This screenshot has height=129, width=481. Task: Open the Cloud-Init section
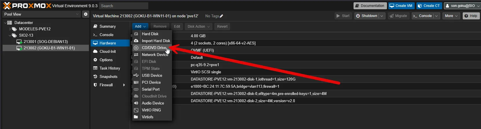click(x=107, y=51)
